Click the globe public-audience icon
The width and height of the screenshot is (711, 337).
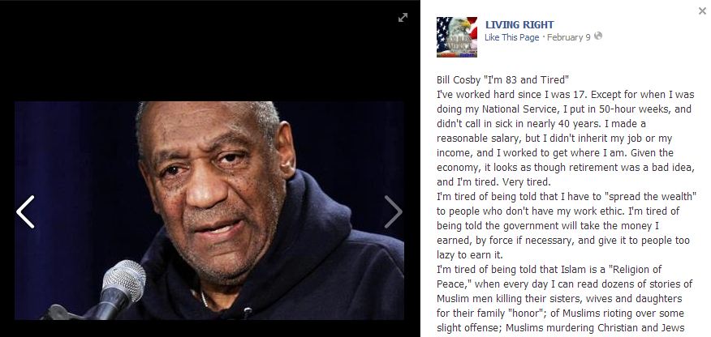click(x=598, y=36)
